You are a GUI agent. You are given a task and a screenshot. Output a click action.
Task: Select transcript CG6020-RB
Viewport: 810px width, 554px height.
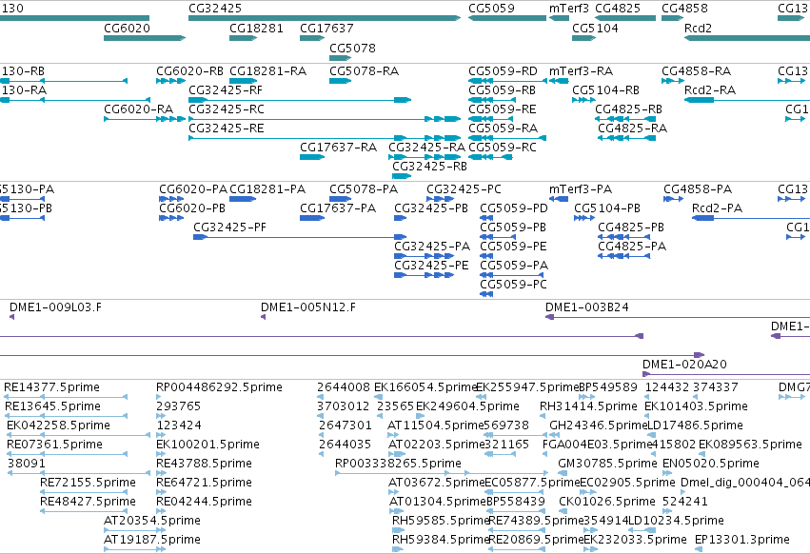189,71
